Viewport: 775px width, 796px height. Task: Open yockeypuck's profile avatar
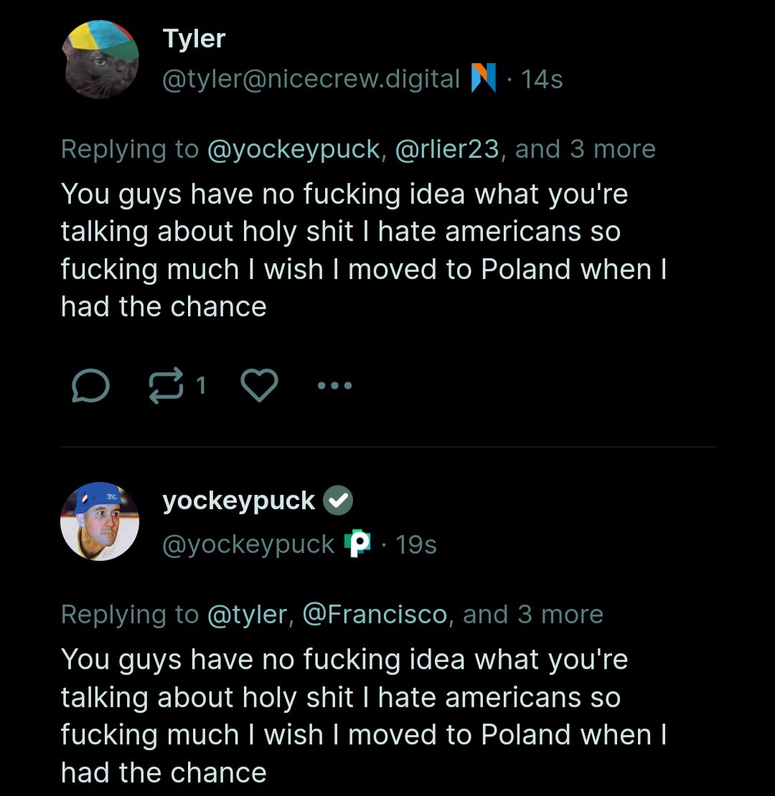[100, 521]
